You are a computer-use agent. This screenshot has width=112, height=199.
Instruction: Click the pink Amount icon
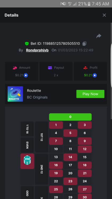[15, 68]
